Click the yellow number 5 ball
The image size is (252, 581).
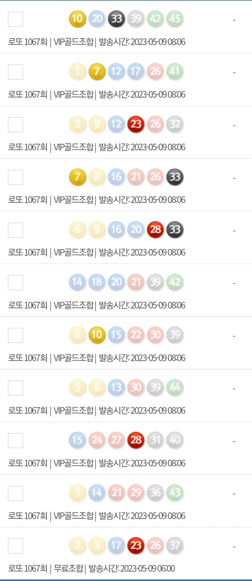coord(77,493)
